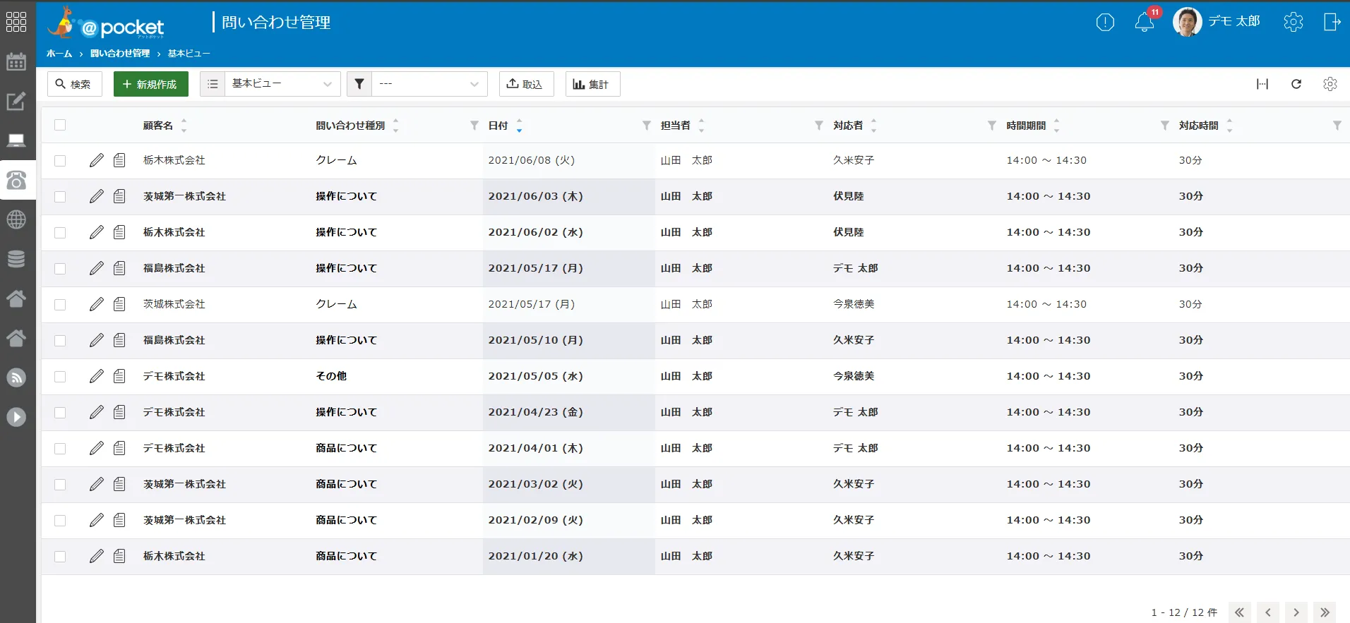The width and height of the screenshot is (1350, 623).
Task: Check the 2021/06/03 row checkbox
Action: (x=60, y=197)
